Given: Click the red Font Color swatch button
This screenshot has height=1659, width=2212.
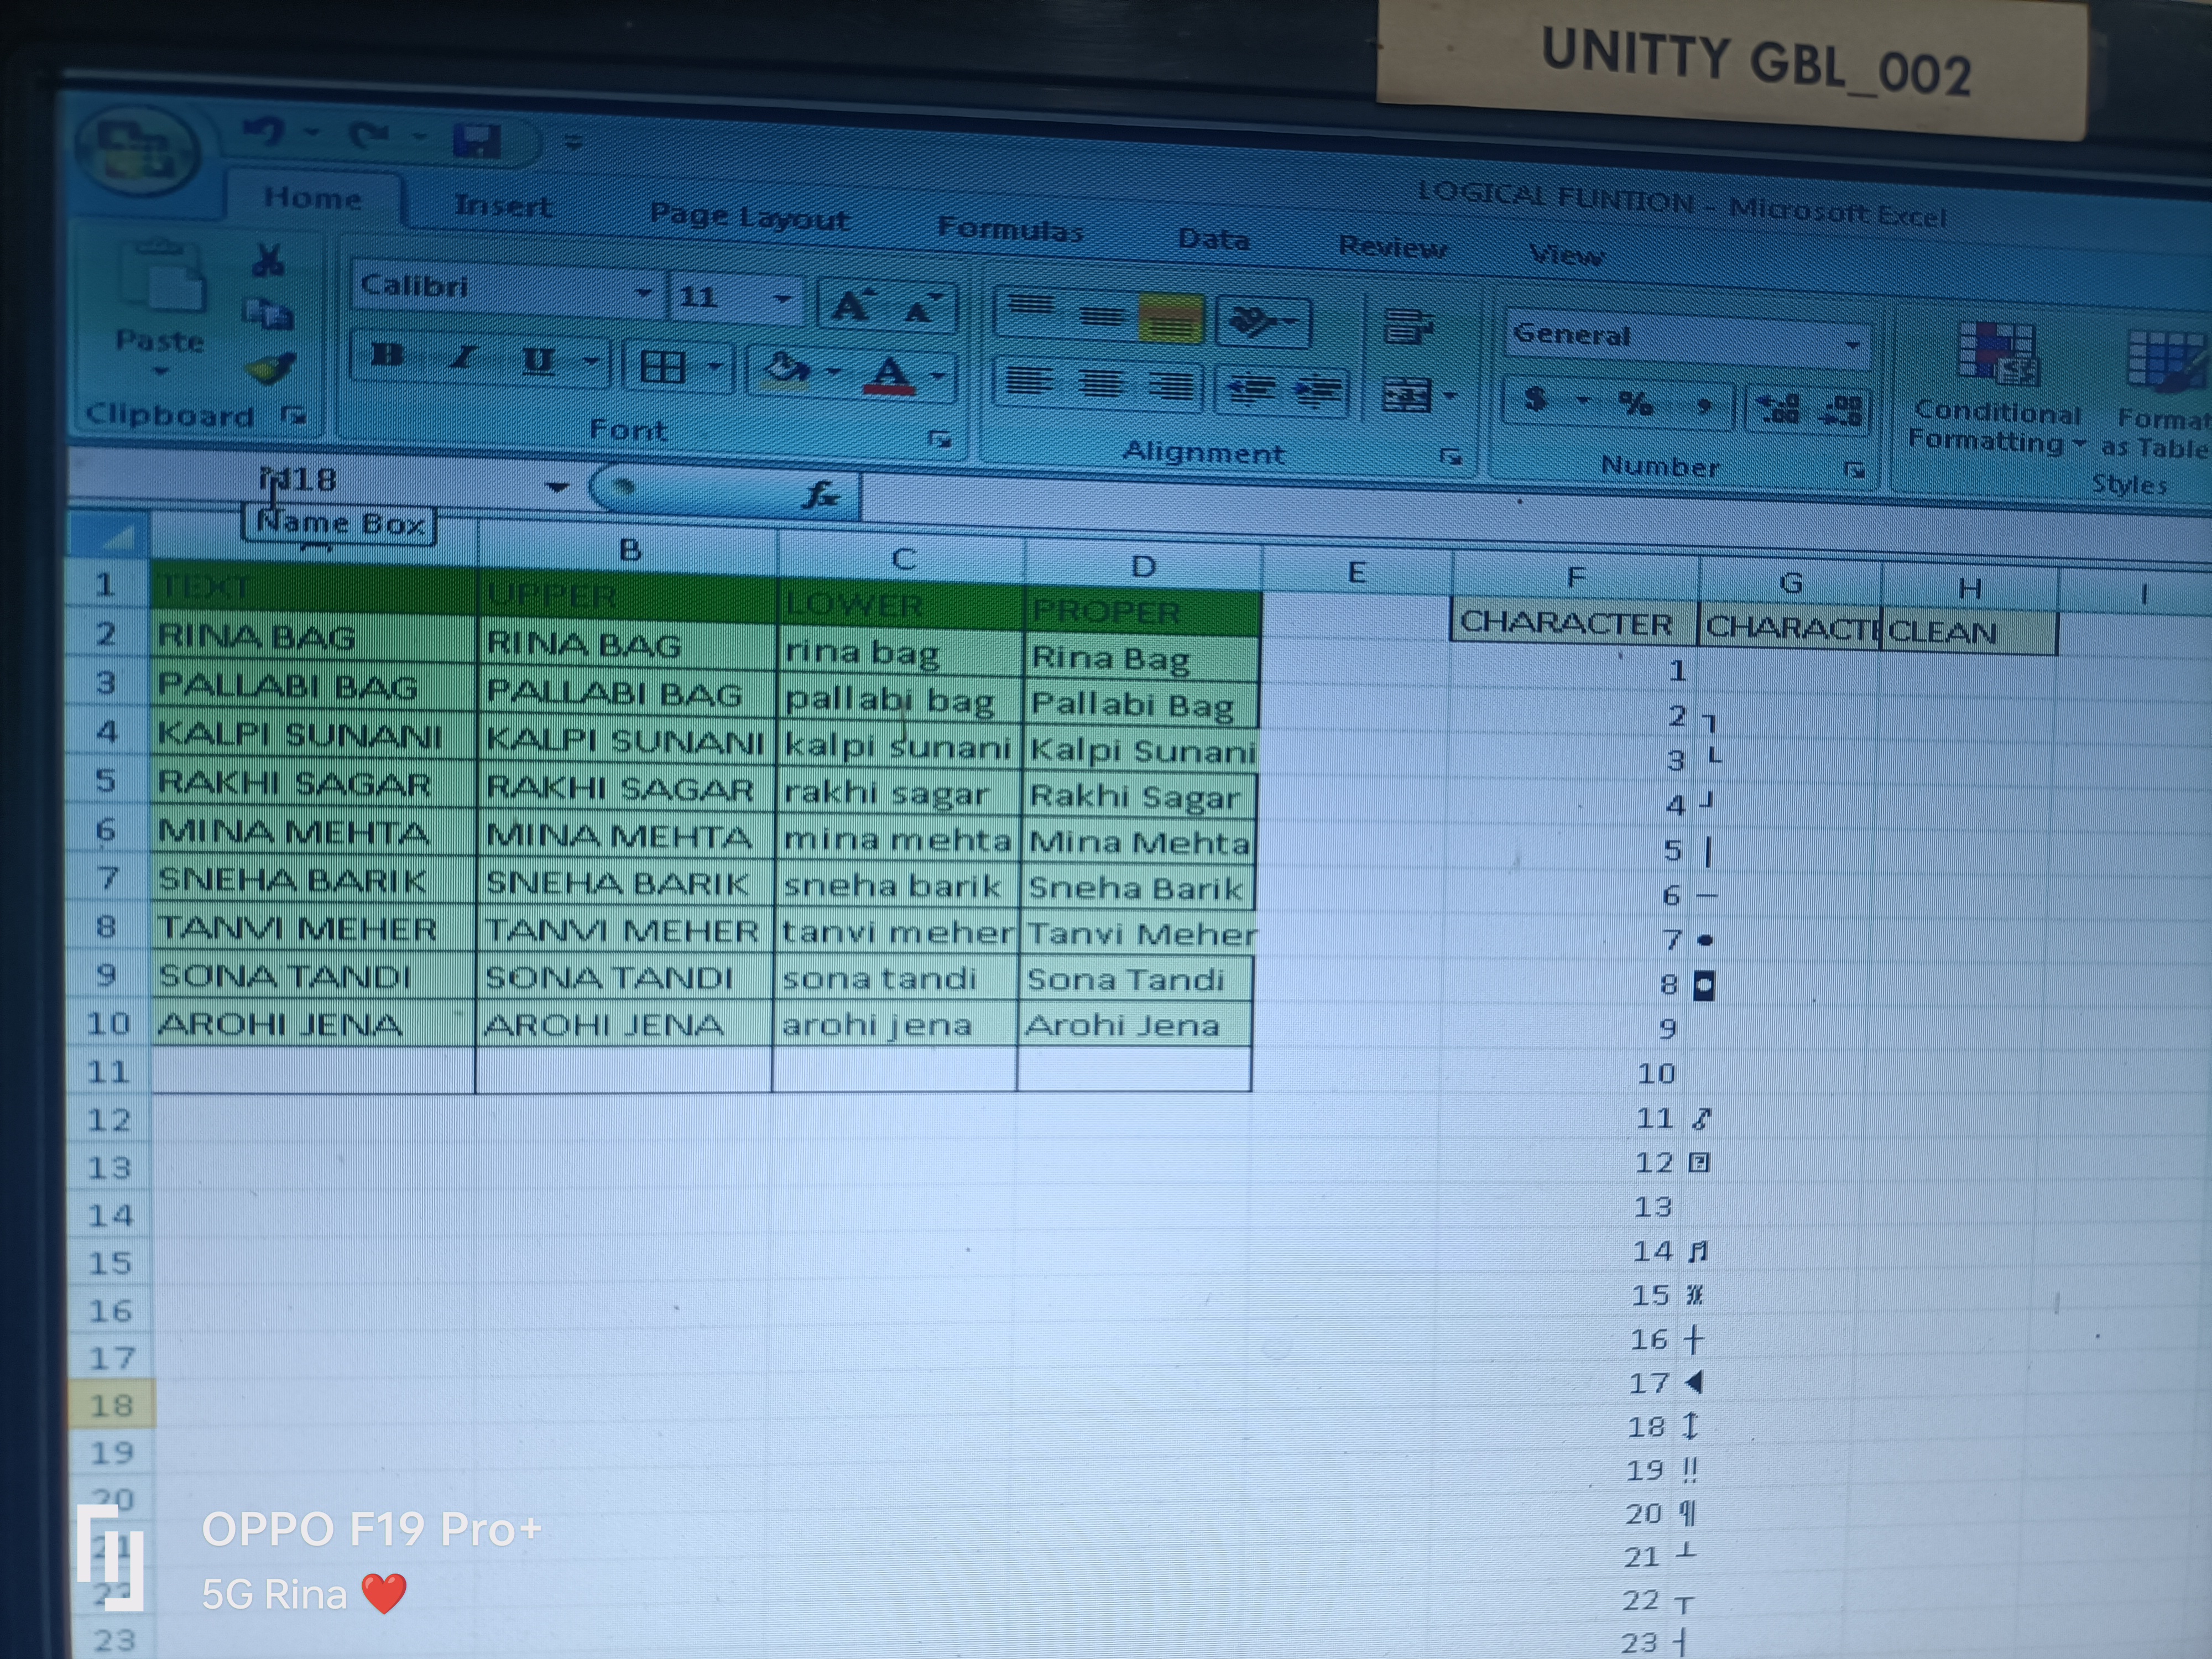Looking at the screenshot, I should tap(889, 375).
